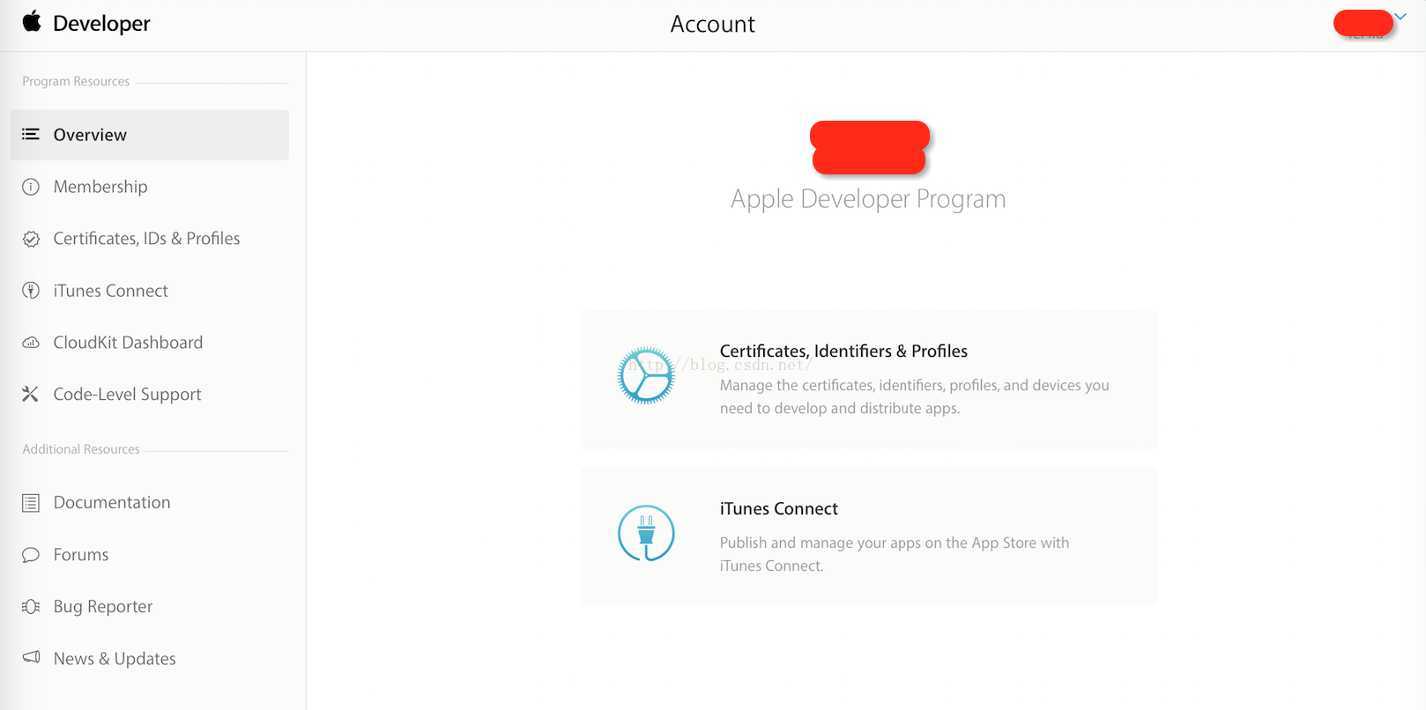Click the Membership info icon
This screenshot has height=710, width=1426.
pyautogui.click(x=31, y=187)
